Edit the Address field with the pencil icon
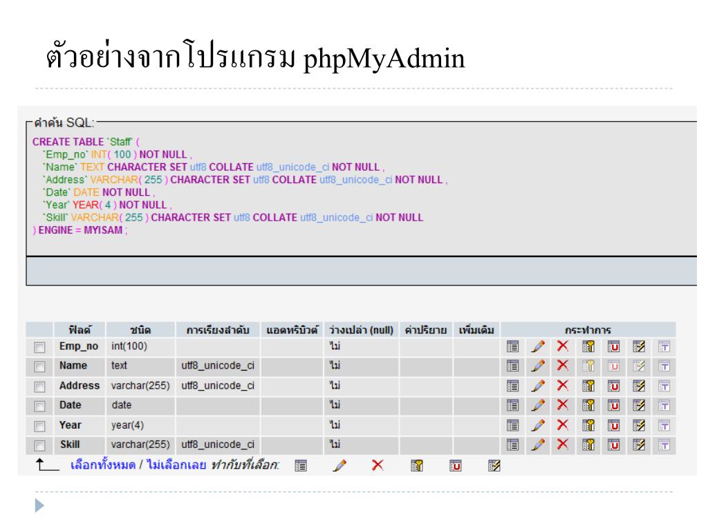 538,386
